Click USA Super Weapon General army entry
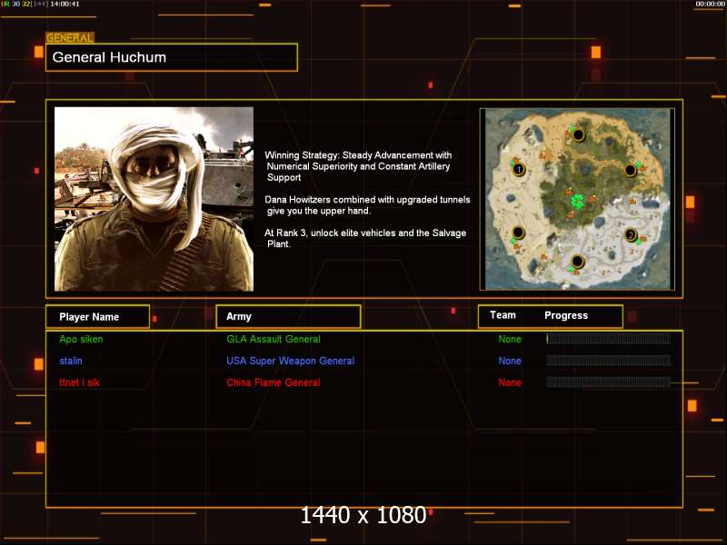 tap(290, 361)
